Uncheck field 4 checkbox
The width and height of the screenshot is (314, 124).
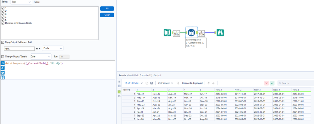(x=3, y=17)
